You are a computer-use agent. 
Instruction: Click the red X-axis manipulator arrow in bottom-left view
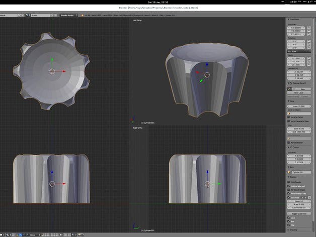click(x=64, y=184)
